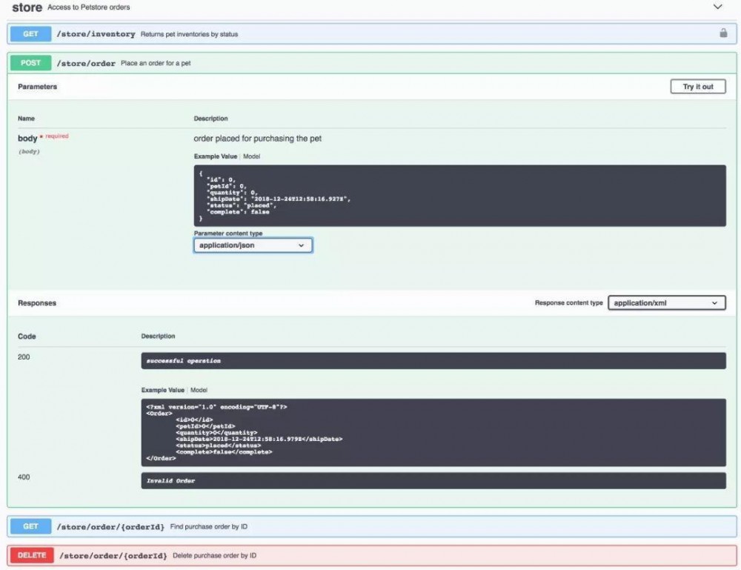Image resolution: width=741 pixels, height=570 pixels.
Task: Switch to the Model tab under body parameter
Action: click(x=251, y=156)
